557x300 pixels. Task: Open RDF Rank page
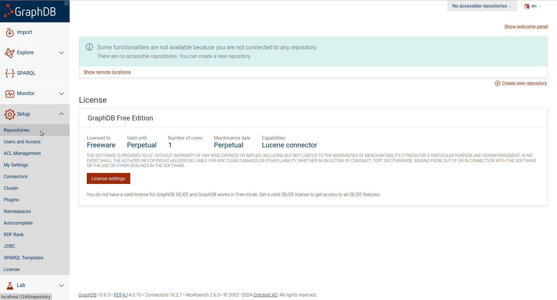click(35, 234)
